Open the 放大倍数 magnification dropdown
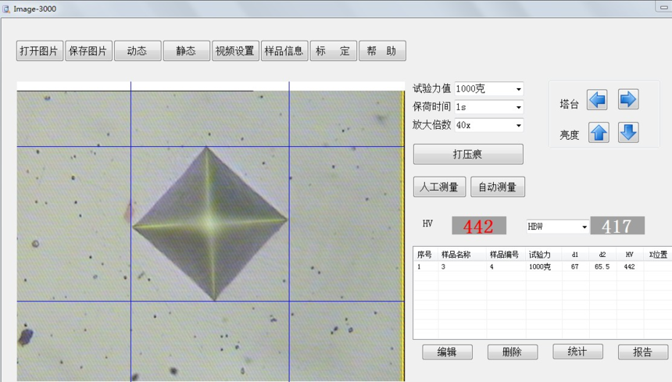This screenshot has height=382, width=672. point(518,125)
